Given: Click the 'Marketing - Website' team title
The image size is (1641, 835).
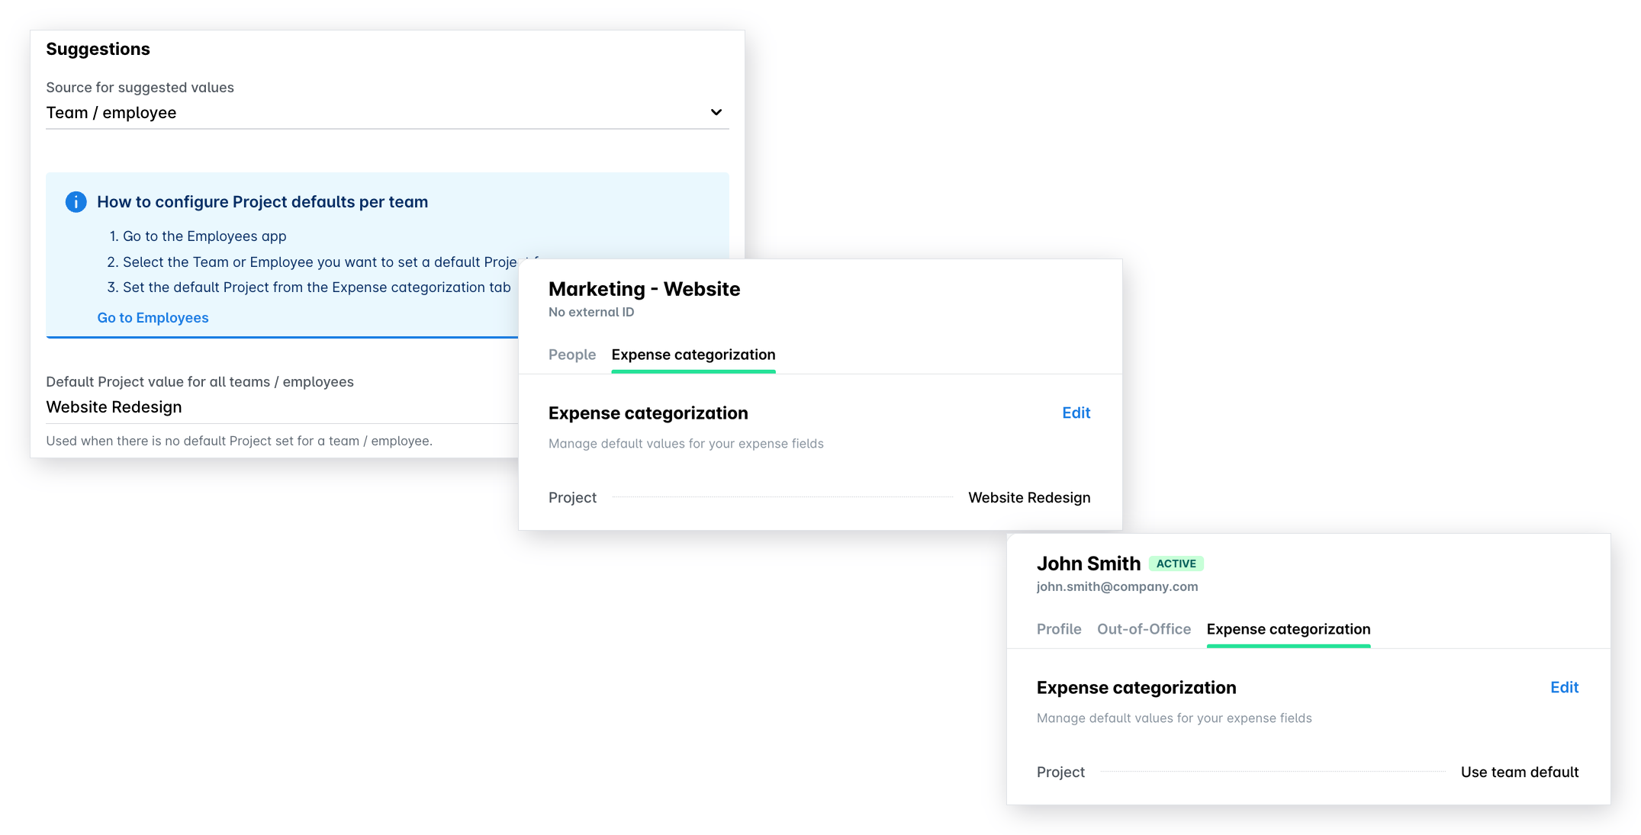Looking at the screenshot, I should [644, 289].
